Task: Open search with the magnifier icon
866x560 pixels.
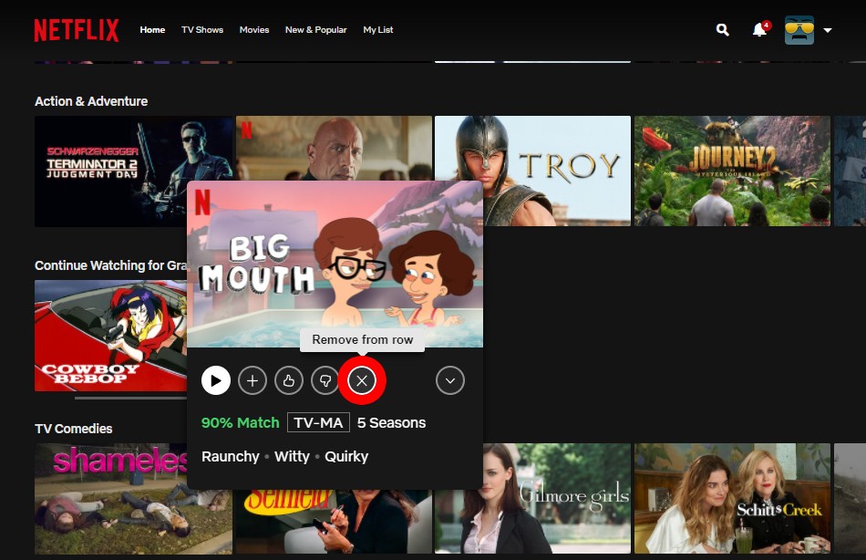Action: [722, 29]
